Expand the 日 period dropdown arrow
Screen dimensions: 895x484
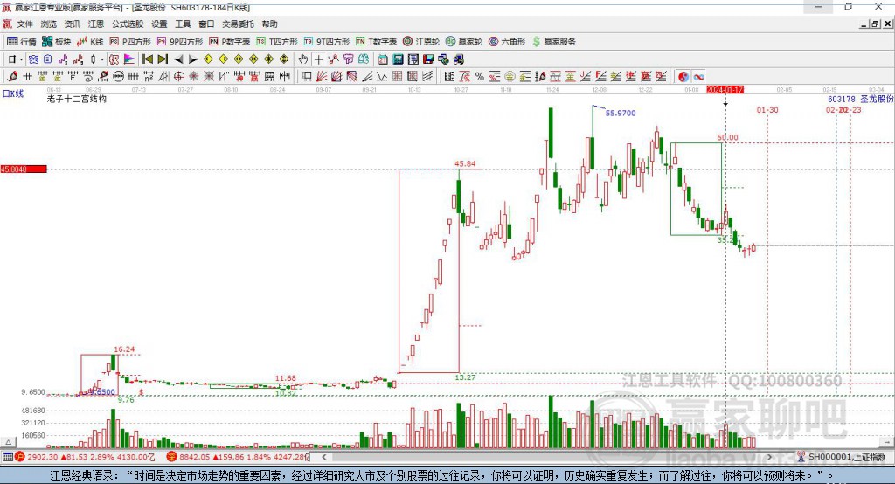(21, 59)
